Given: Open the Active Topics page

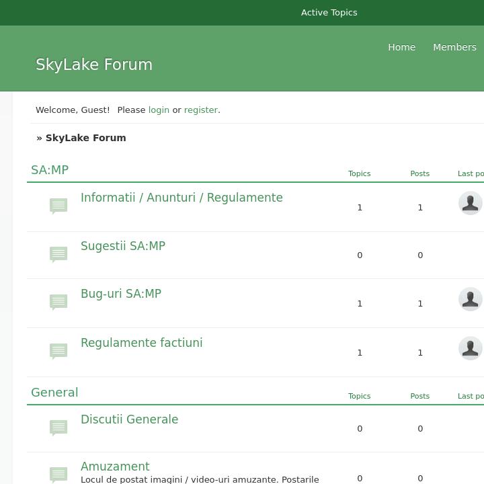Looking at the screenshot, I should (x=329, y=12).
